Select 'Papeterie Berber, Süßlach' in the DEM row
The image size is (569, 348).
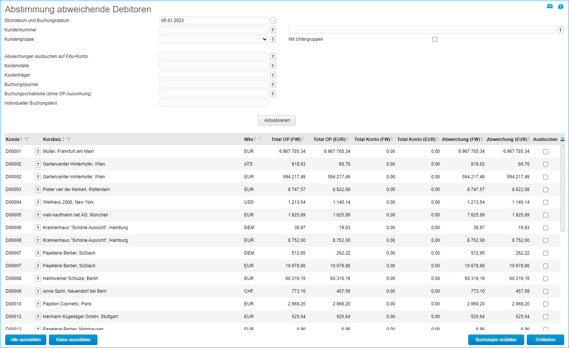(69, 253)
